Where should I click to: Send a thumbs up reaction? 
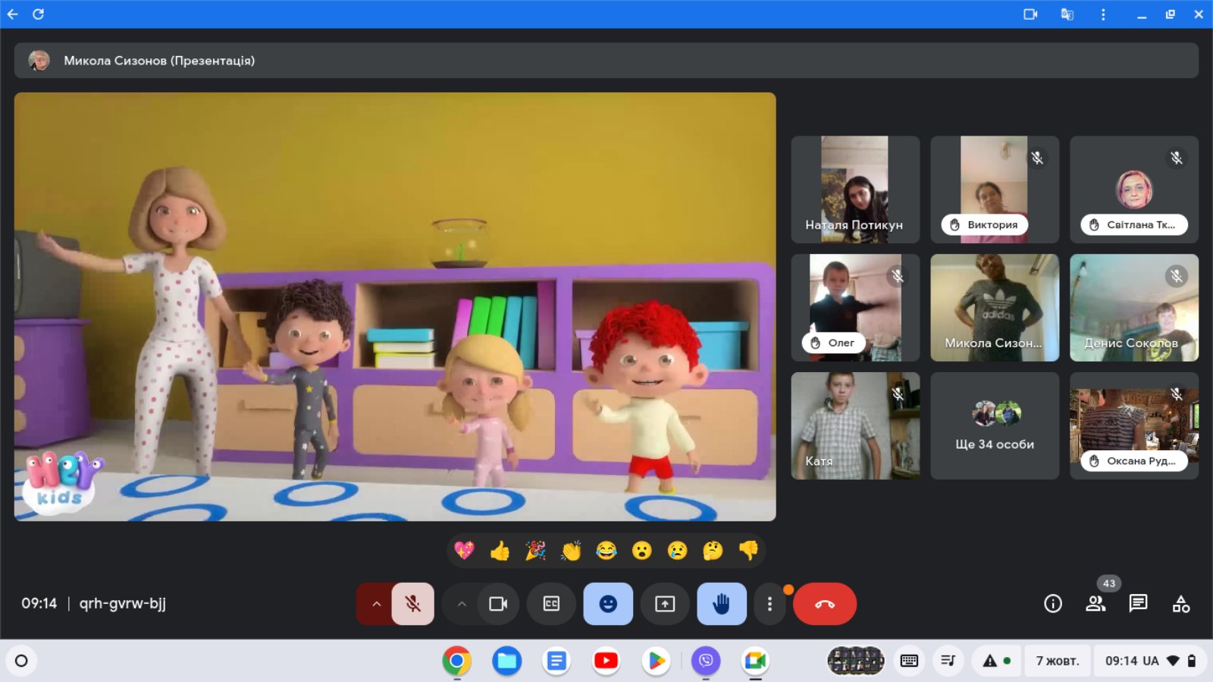500,550
